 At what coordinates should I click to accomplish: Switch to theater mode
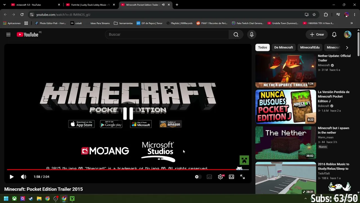pos(231,177)
